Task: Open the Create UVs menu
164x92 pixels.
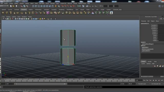Action: pos(63,3)
